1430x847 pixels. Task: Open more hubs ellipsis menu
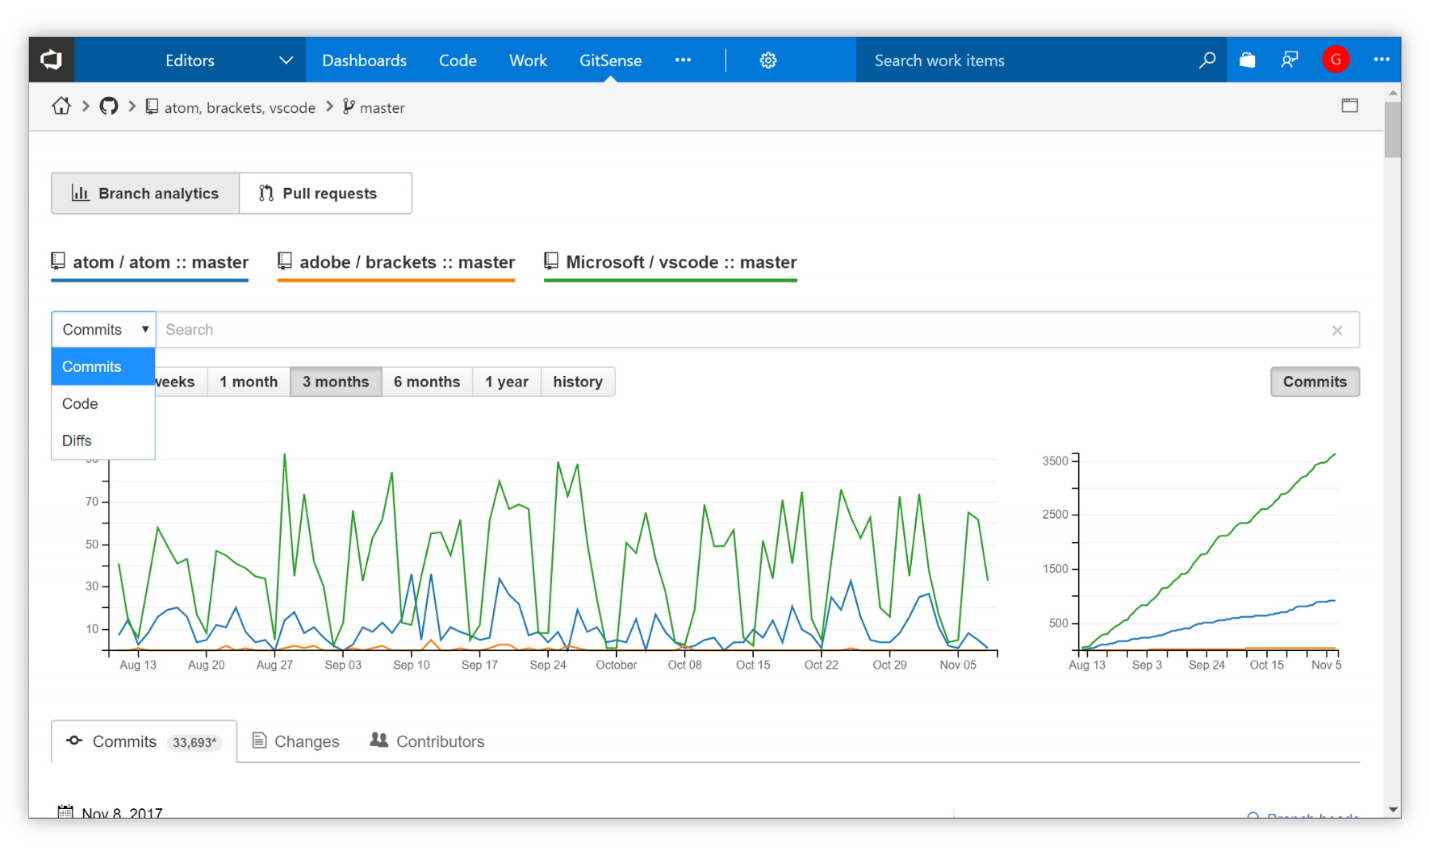point(683,60)
